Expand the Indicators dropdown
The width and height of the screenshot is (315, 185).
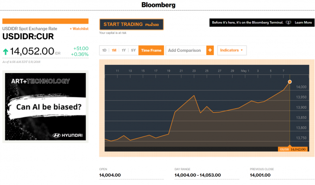(x=231, y=50)
